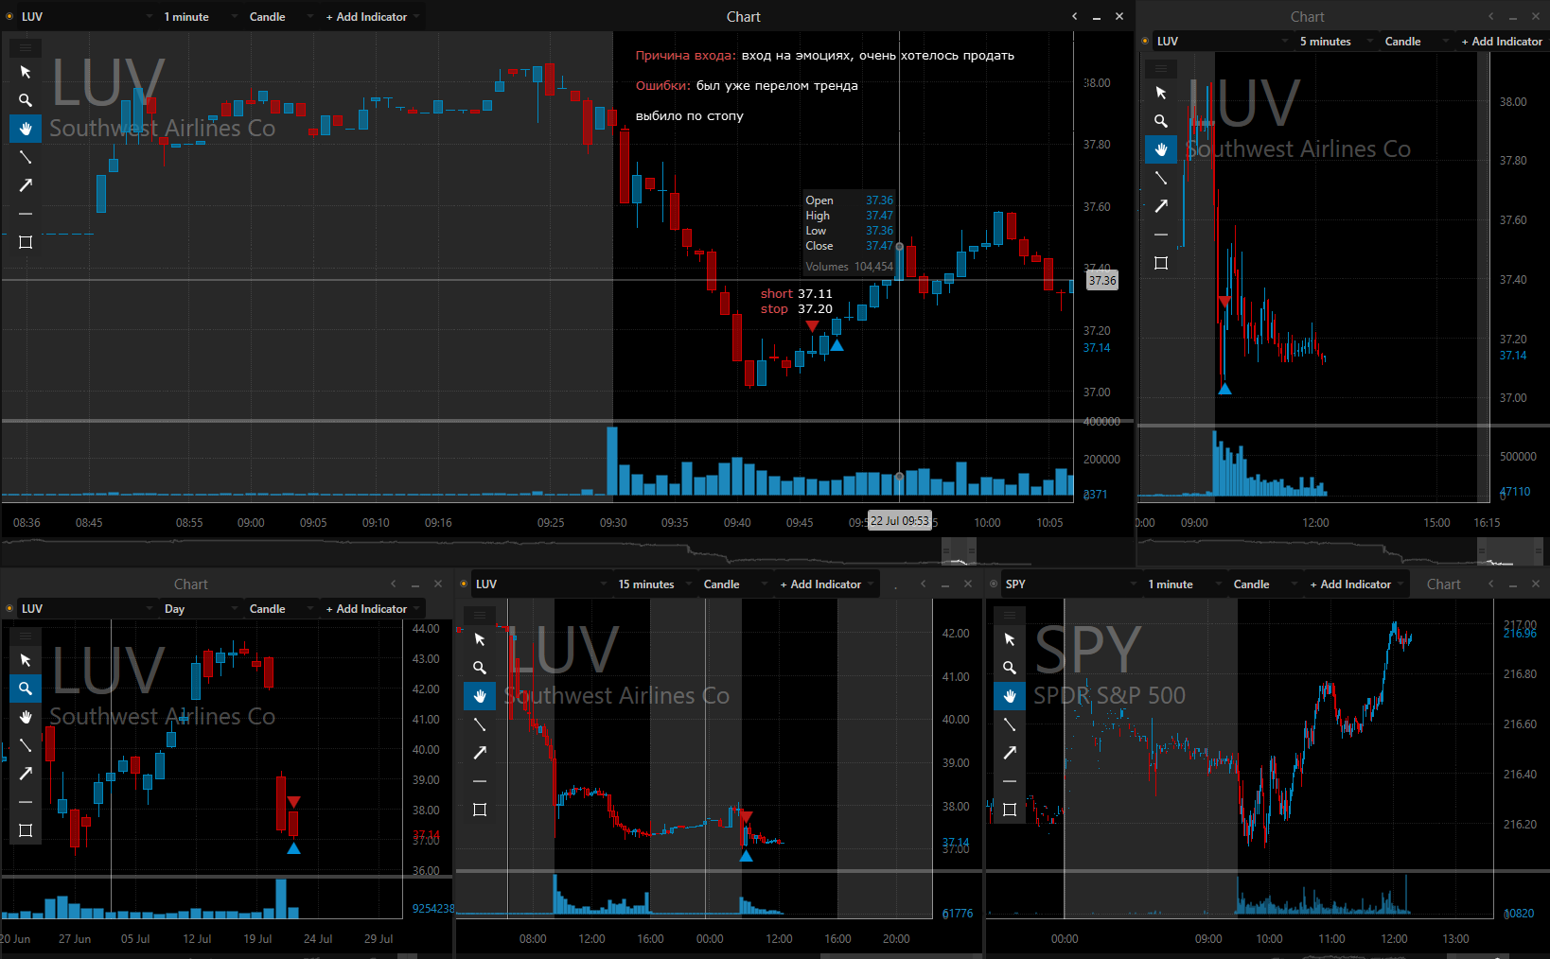Open hamburger tool menu in SPY chart
Image resolution: width=1550 pixels, height=959 pixels.
click(x=1010, y=615)
